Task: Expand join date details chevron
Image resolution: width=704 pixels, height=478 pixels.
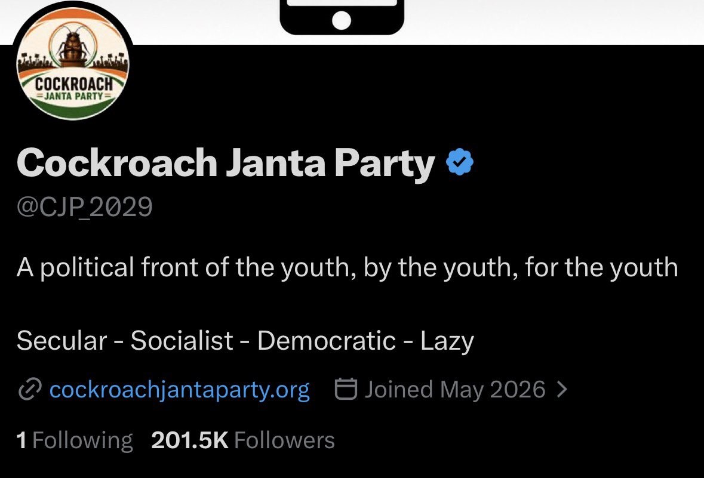Action: tap(562, 389)
